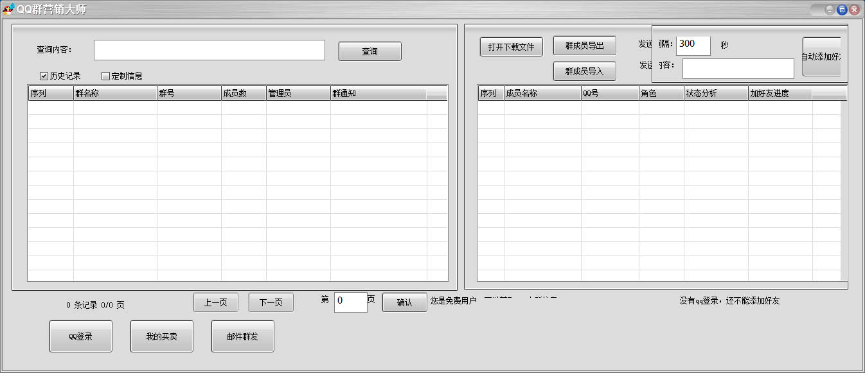Click the 您是免费用户 status text
Viewport: 865px width, 373px height.
tap(453, 300)
